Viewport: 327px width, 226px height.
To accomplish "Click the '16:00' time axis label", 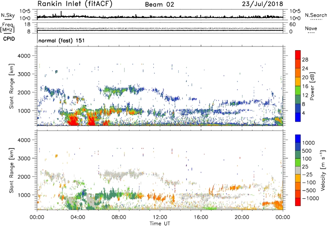I will (201, 217).
